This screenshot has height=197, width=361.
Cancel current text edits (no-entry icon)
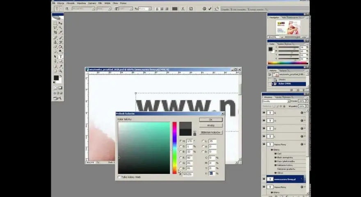pos(204,9)
